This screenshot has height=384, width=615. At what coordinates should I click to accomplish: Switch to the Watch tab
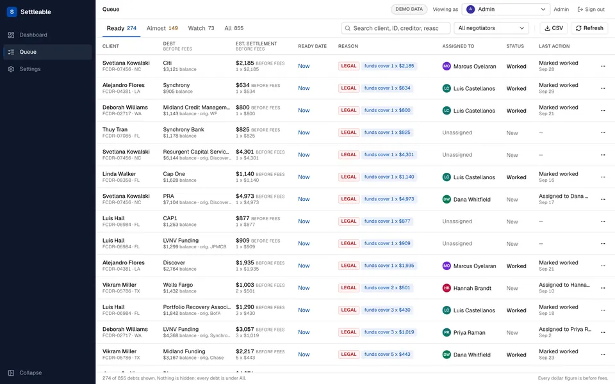[x=201, y=28]
